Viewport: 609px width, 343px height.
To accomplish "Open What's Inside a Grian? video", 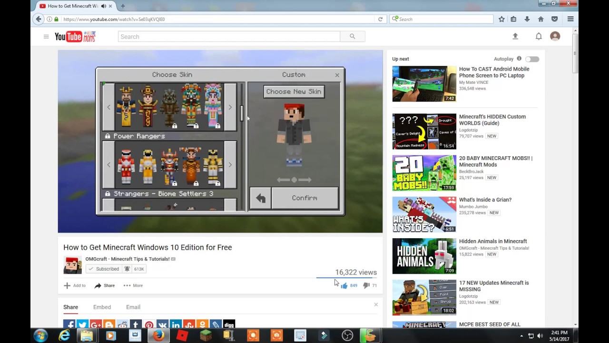I will pos(485,200).
